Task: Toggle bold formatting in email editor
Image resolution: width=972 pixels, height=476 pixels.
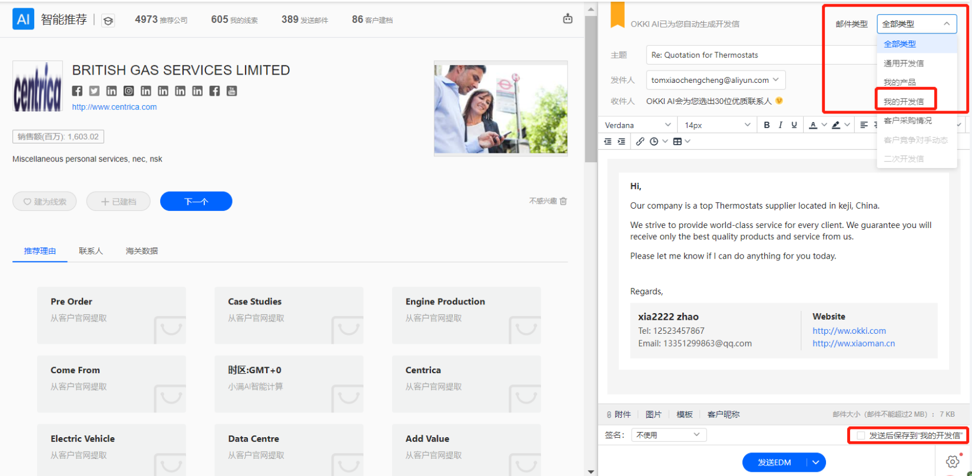Action: tap(767, 125)
